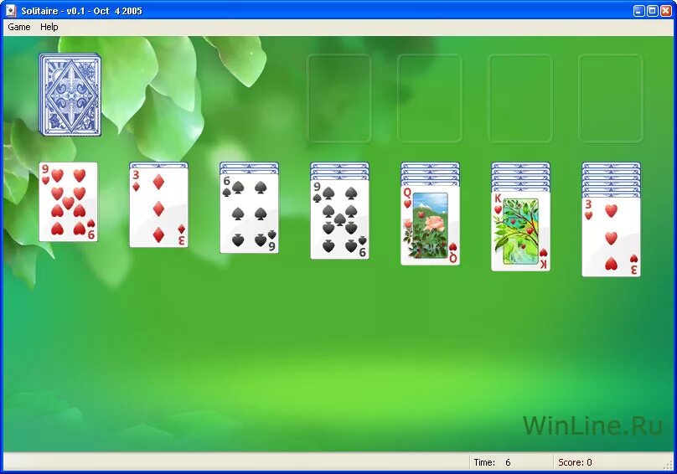Select the king of hearts card
This screenshot has height=474, width=677.
520,231
